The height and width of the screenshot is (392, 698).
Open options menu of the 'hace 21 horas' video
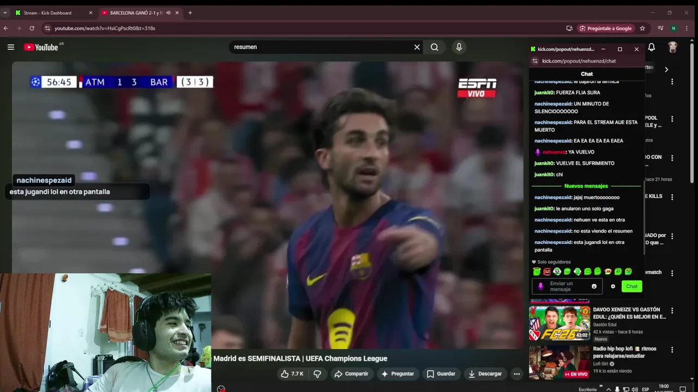coord(672,158)
